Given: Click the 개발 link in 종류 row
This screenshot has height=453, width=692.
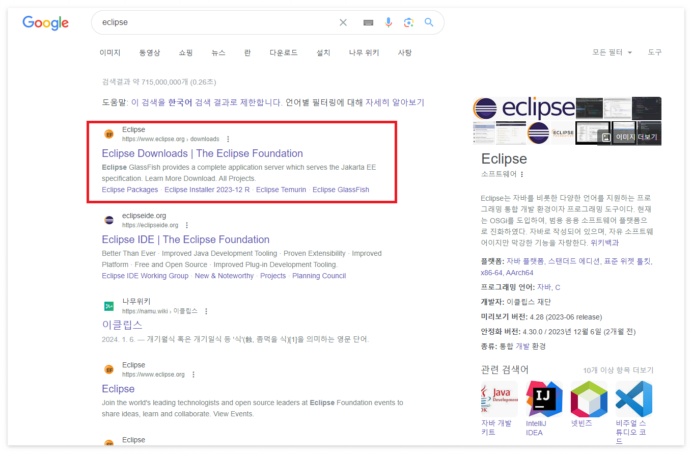Looking at the screenshot, I should point(522,347).
